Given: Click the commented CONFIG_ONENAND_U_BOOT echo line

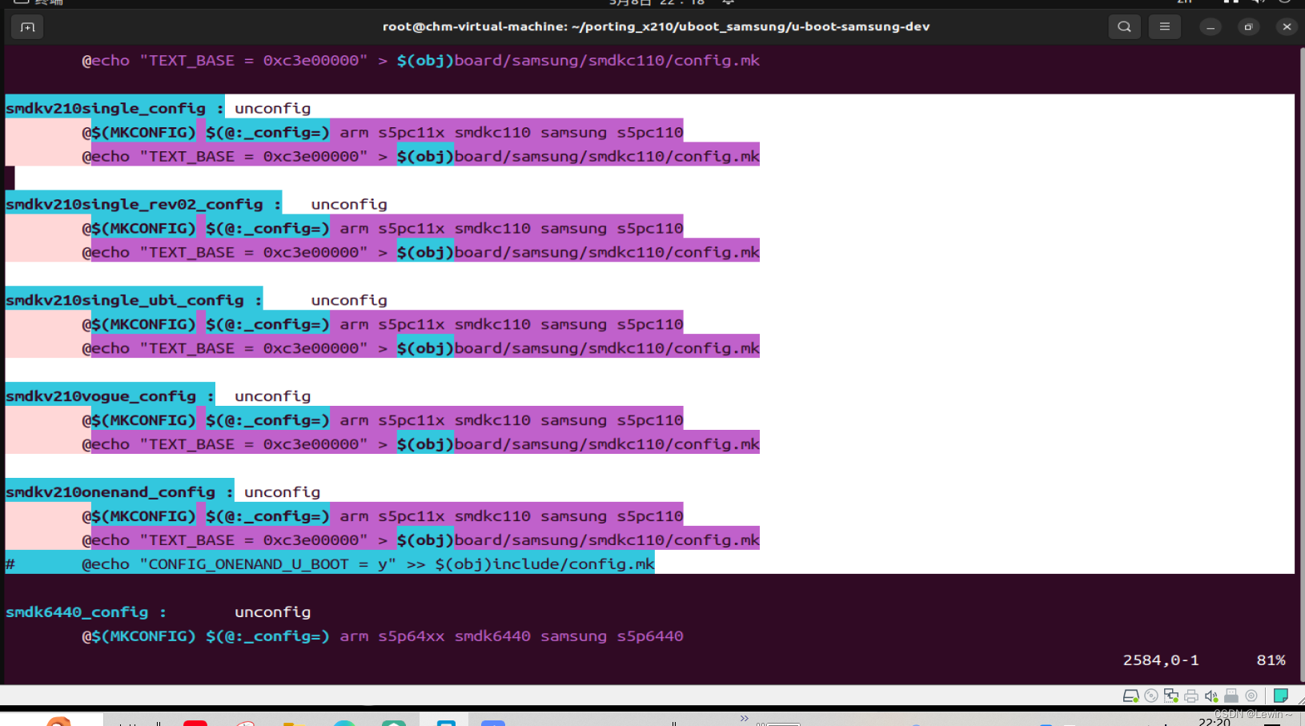Looking at the screenshot, I should [330, 564].
